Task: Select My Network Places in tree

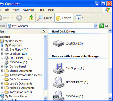Action: coord(16,96)
